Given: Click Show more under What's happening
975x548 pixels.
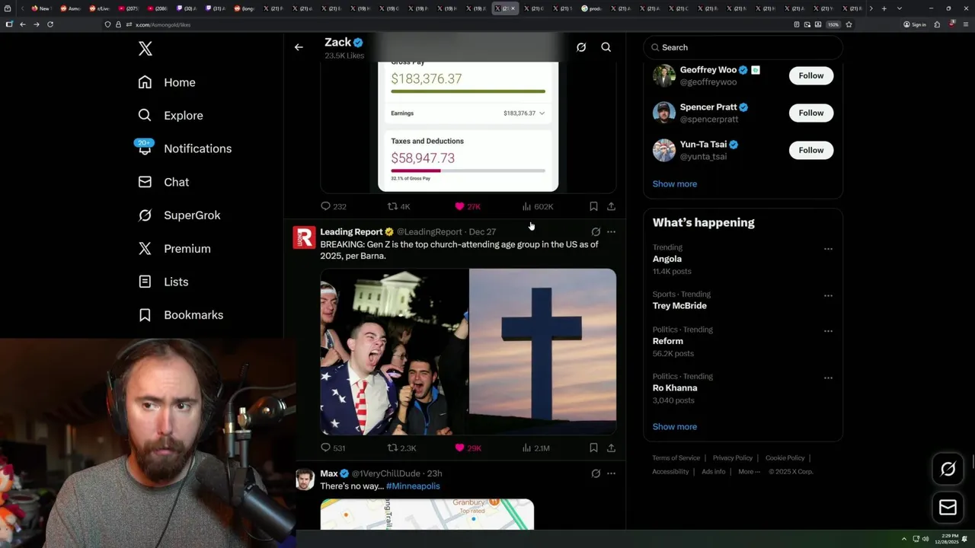Looking at the screenshot, I should (x=675, y=426).
